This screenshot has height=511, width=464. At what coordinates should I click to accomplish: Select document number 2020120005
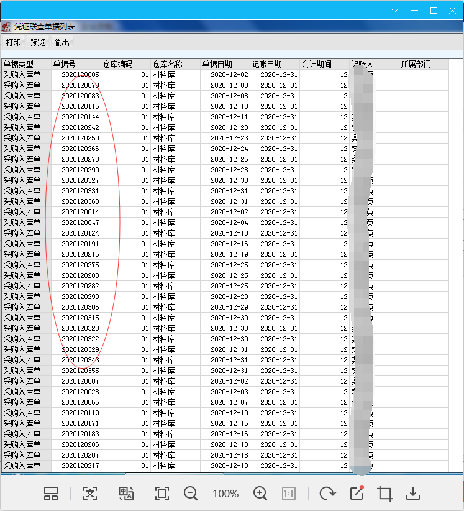pos(80,75)
